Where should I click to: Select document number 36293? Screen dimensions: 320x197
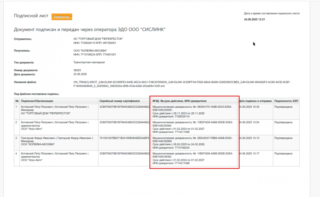(x=77, y=70)
